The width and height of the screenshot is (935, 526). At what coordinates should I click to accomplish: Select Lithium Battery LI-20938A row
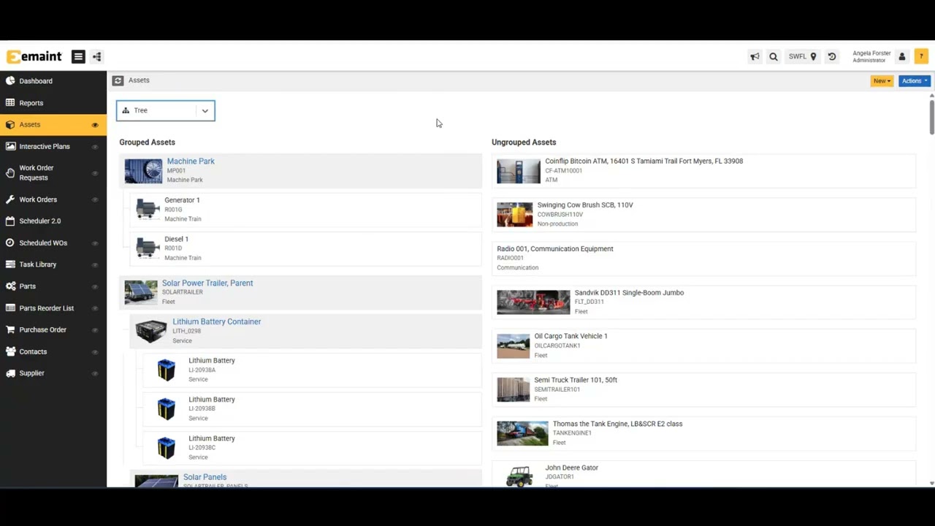(x=312, y=370)
